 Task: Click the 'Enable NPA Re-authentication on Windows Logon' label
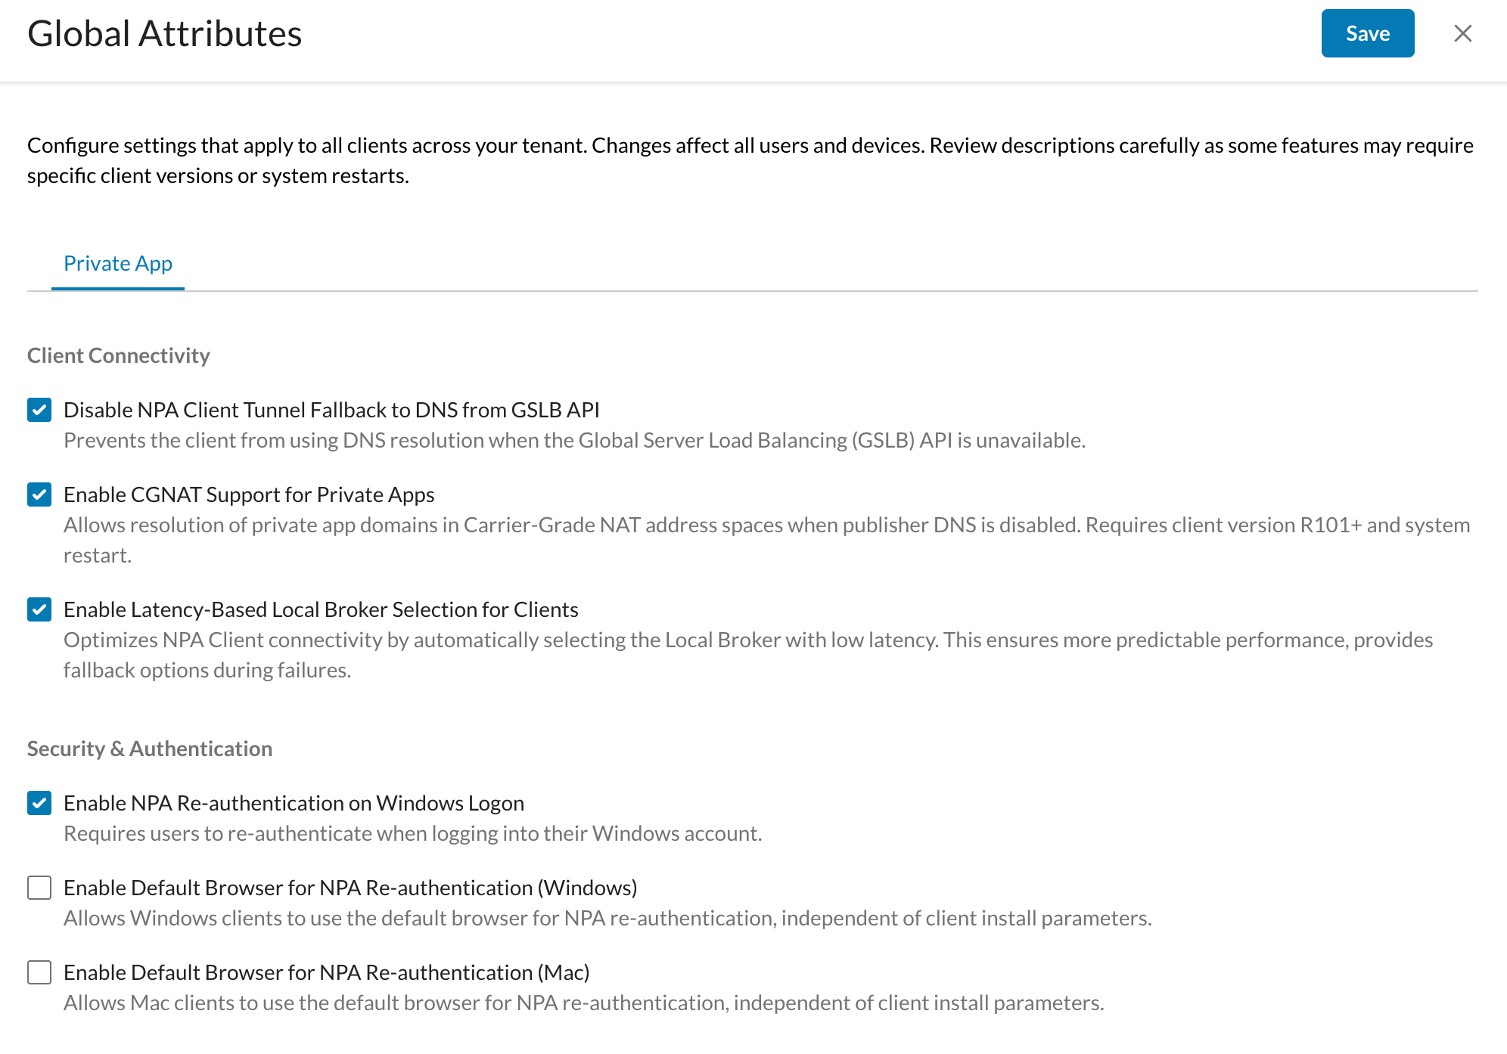click(x=294, y=803)
